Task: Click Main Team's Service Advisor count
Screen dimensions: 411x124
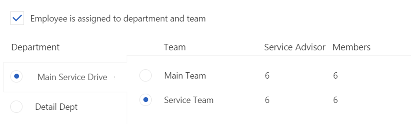Action: [267, 76]
